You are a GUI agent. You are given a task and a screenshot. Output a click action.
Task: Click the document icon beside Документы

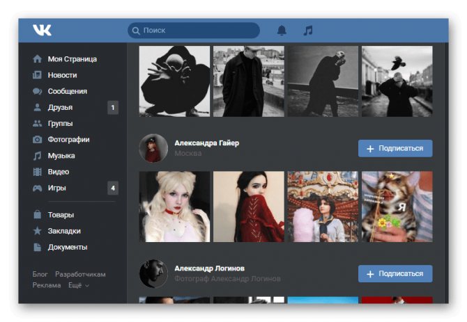[37, 247]
